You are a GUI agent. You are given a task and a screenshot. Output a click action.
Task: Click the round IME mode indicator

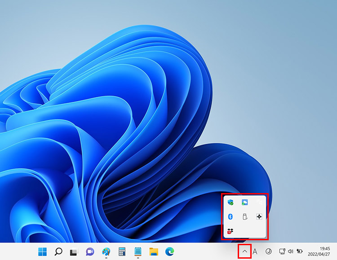(269, 251)
